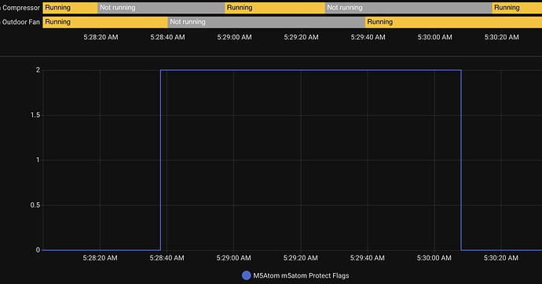The height and width of the screenshot is (284, 542).
Task: Click the 5:30:00 AM label on timeline axis
Action: 435,37
